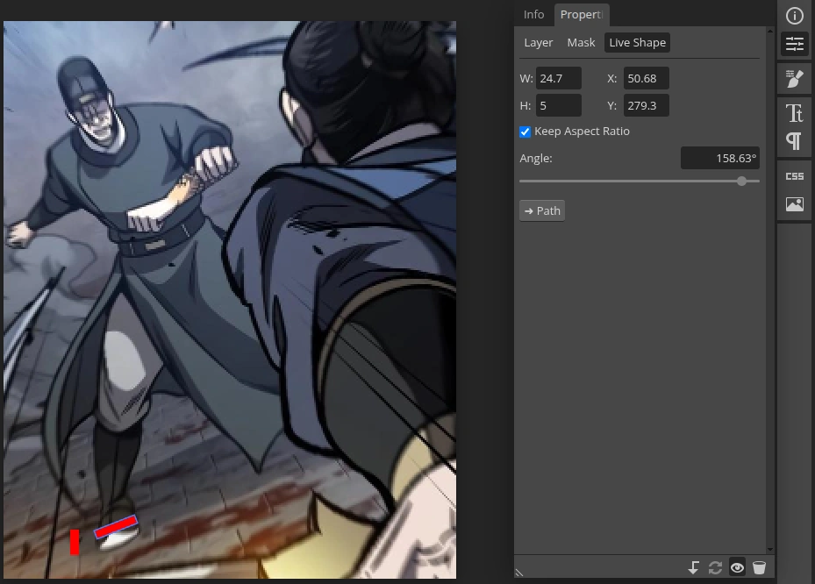Open the image thumbnail panel icon

coord(794,204)
